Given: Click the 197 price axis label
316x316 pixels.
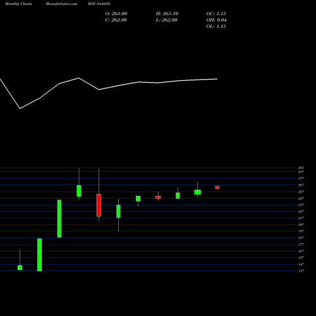Looking at the screenshot, I should (x=301, y=231).
